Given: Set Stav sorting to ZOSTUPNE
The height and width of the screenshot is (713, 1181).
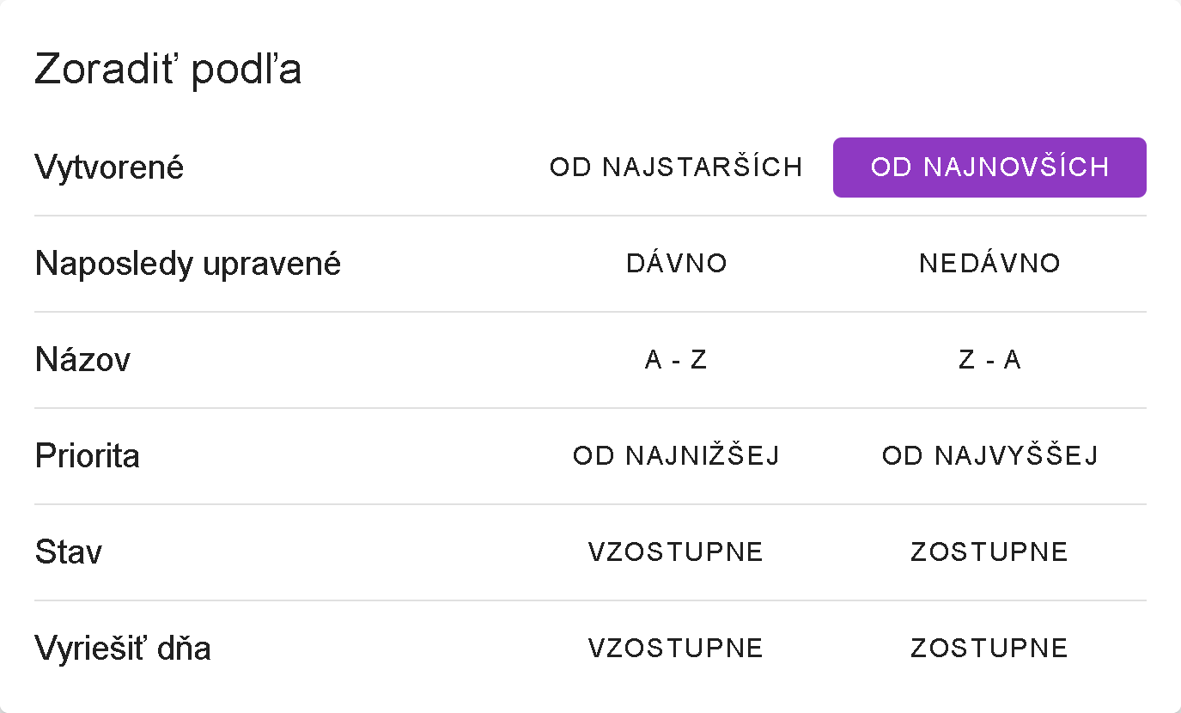Looking at the screenshot, I should click(989, 552).
